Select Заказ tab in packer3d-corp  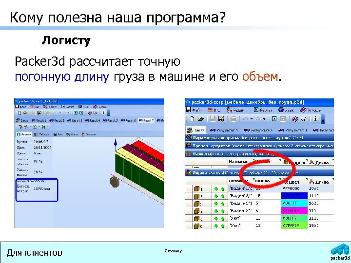point(195,130)
